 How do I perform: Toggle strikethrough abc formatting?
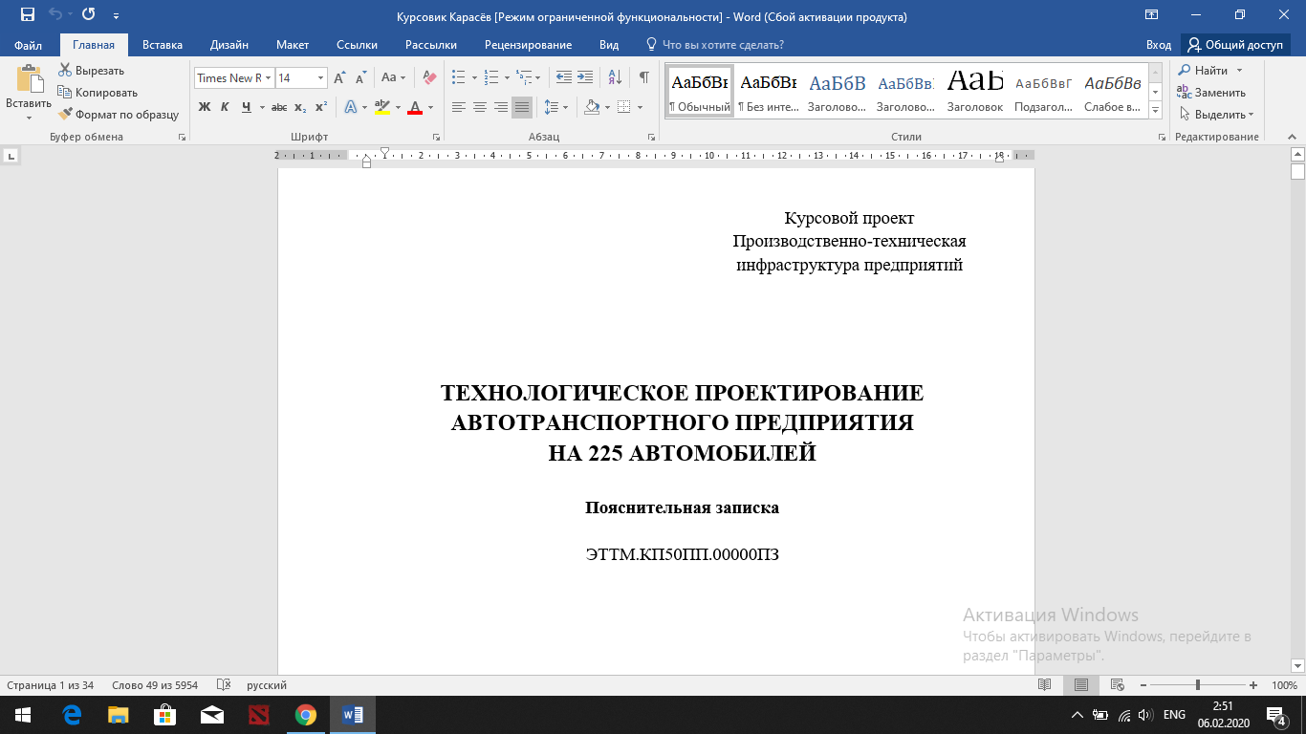pos(280,107)
